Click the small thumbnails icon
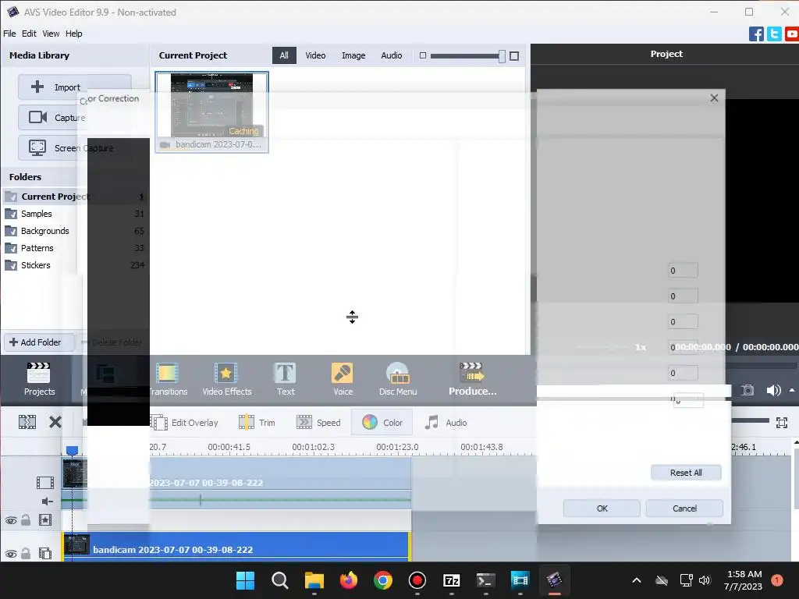Image resolution: width=799 pixels, height=599 pixels. pos(422,55)
